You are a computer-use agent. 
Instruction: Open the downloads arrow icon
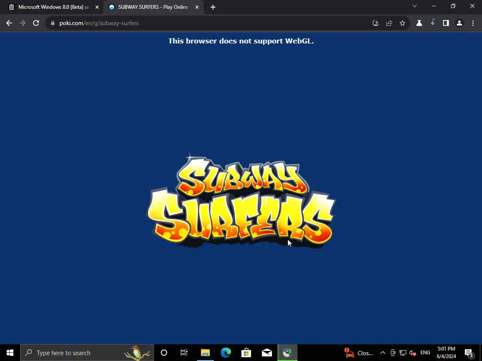433,23
